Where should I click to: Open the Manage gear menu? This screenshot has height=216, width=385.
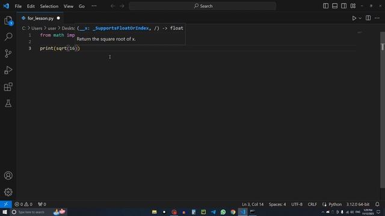click(8, 192)
